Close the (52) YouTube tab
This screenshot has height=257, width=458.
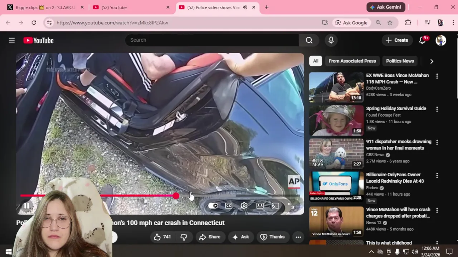168,7
